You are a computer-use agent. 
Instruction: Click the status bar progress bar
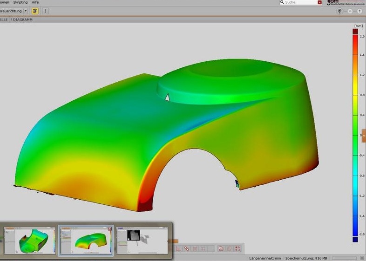tap(344, 258)
